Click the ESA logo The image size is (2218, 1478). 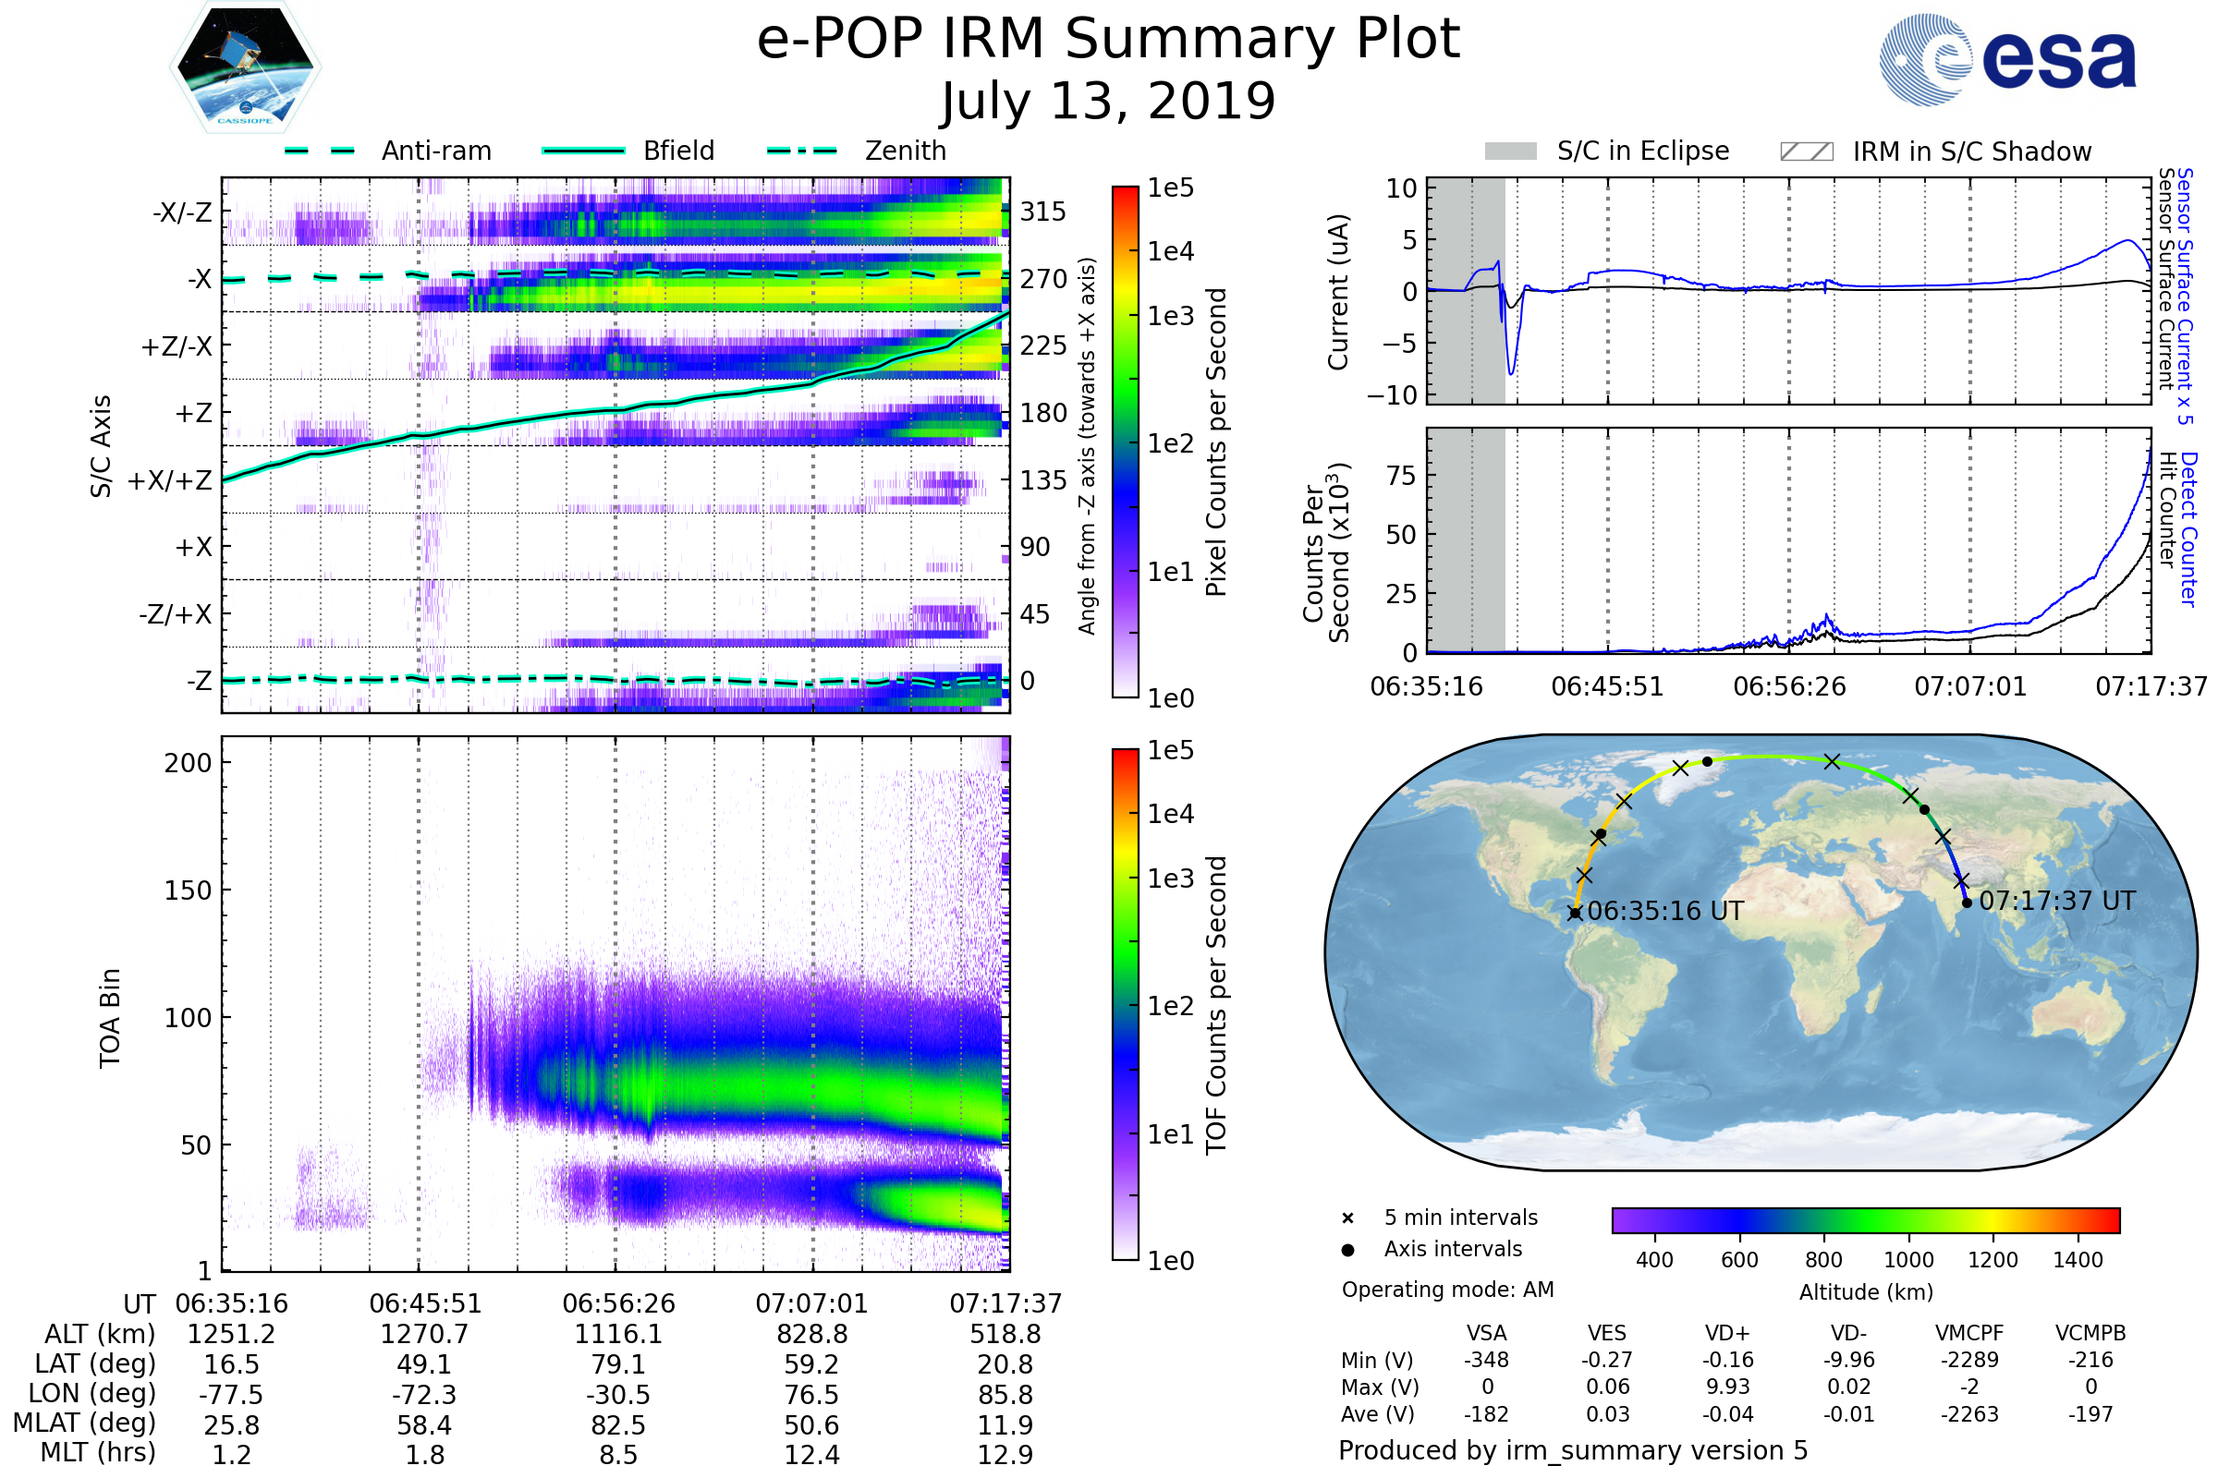pos(2008,59)
